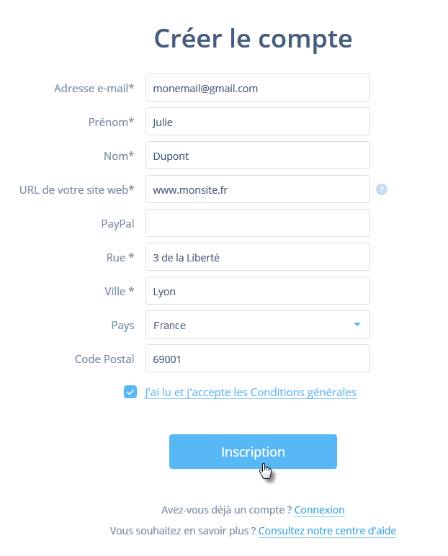Screen dimensions: 448x556
Task: Click the website URL input field
Action: 257,189
